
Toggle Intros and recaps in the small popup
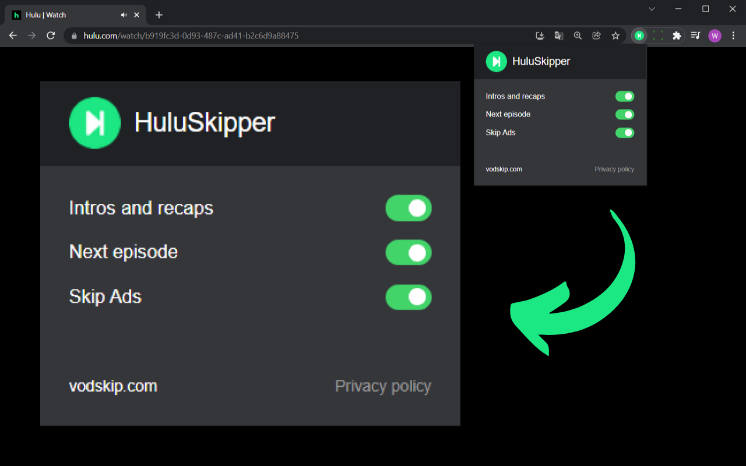625,96
